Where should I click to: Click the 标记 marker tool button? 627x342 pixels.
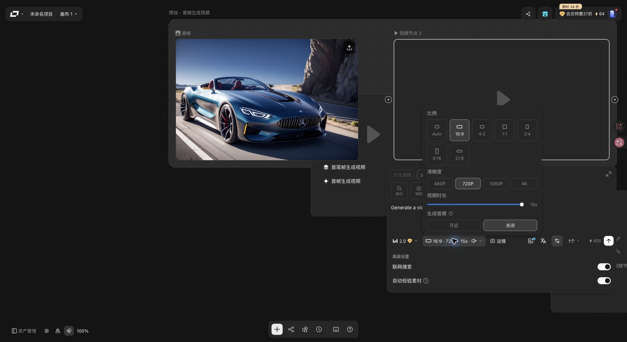[399, 191]
